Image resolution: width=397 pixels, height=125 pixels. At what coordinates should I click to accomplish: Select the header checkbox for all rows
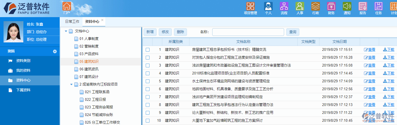coord(148,42)
